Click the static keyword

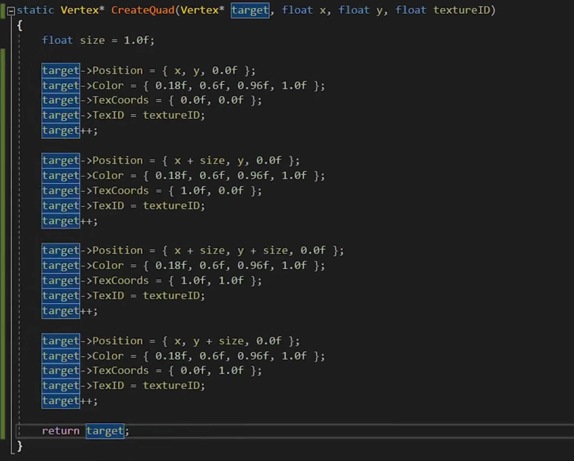[x=35, y=10]
